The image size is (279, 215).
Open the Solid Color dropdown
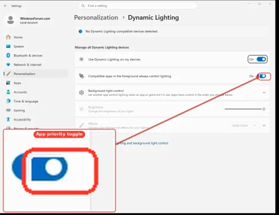pos(244,125)
